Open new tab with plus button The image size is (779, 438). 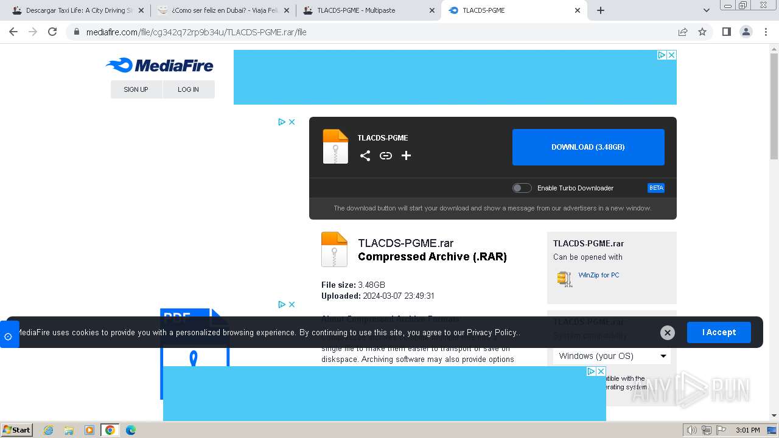pyautogui.click(x=601, y=10)
